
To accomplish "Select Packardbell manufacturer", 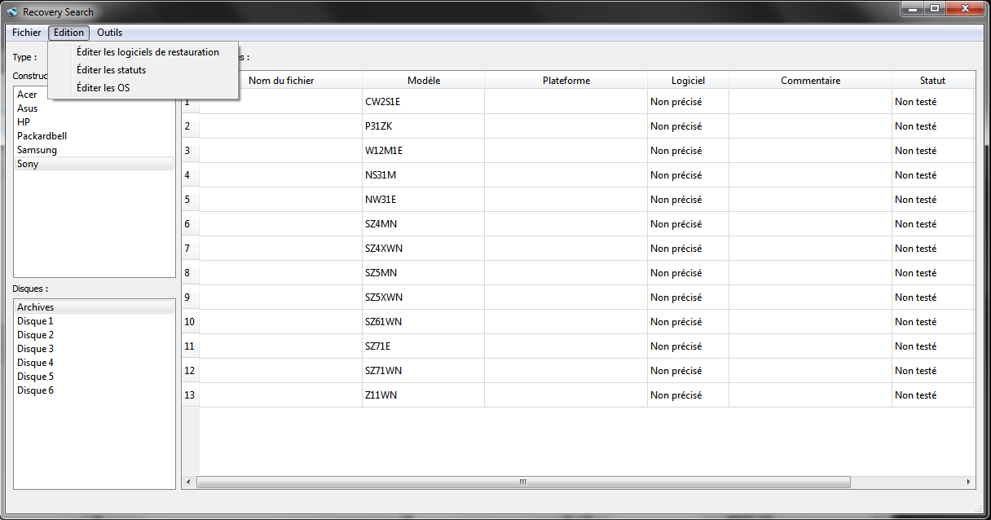I will pos(42,136).
